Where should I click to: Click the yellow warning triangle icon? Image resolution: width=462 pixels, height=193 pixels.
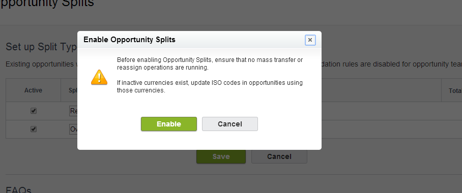99,77
